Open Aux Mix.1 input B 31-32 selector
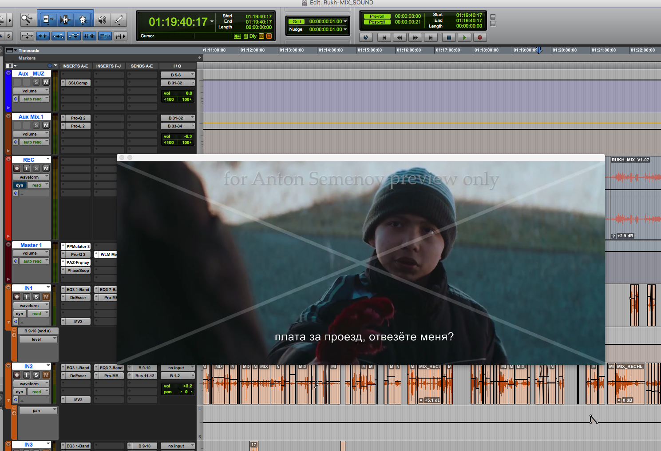 click(177, 118)
